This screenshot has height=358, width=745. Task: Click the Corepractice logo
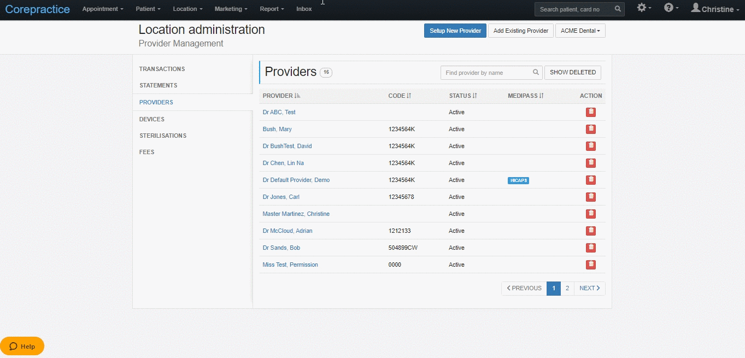pos(38,9)
